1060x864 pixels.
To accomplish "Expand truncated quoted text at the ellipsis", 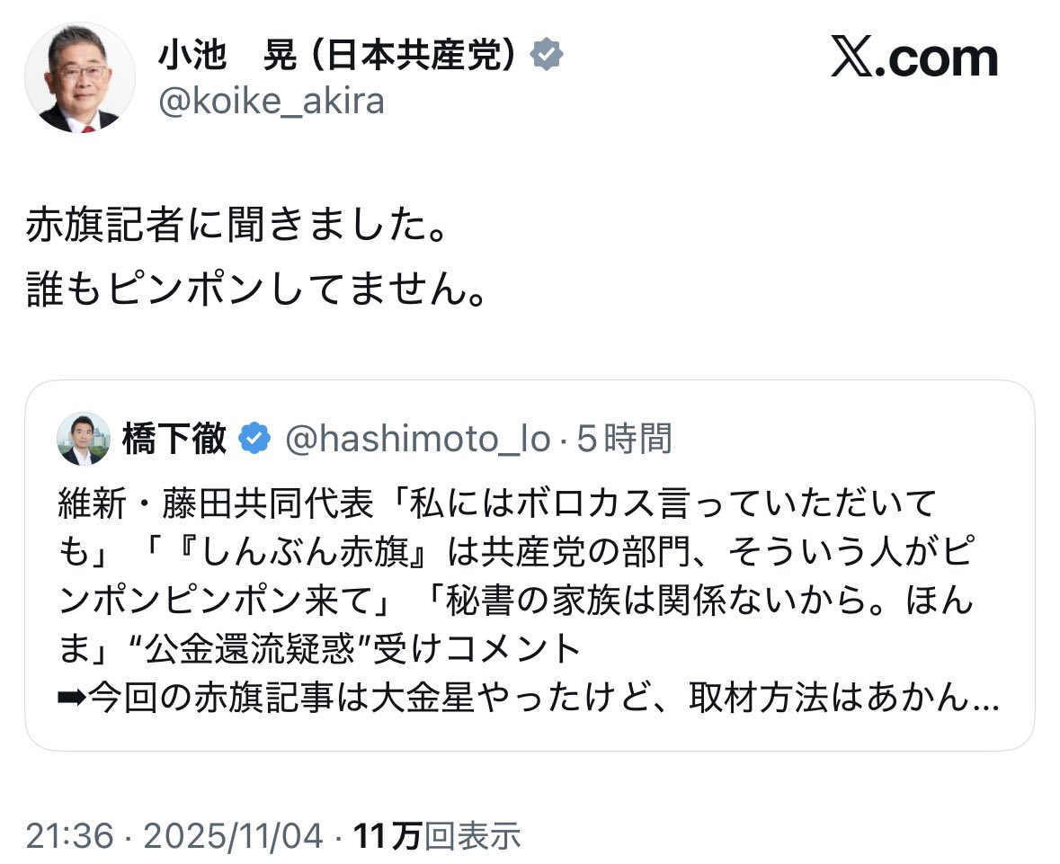I will [985, 699].
